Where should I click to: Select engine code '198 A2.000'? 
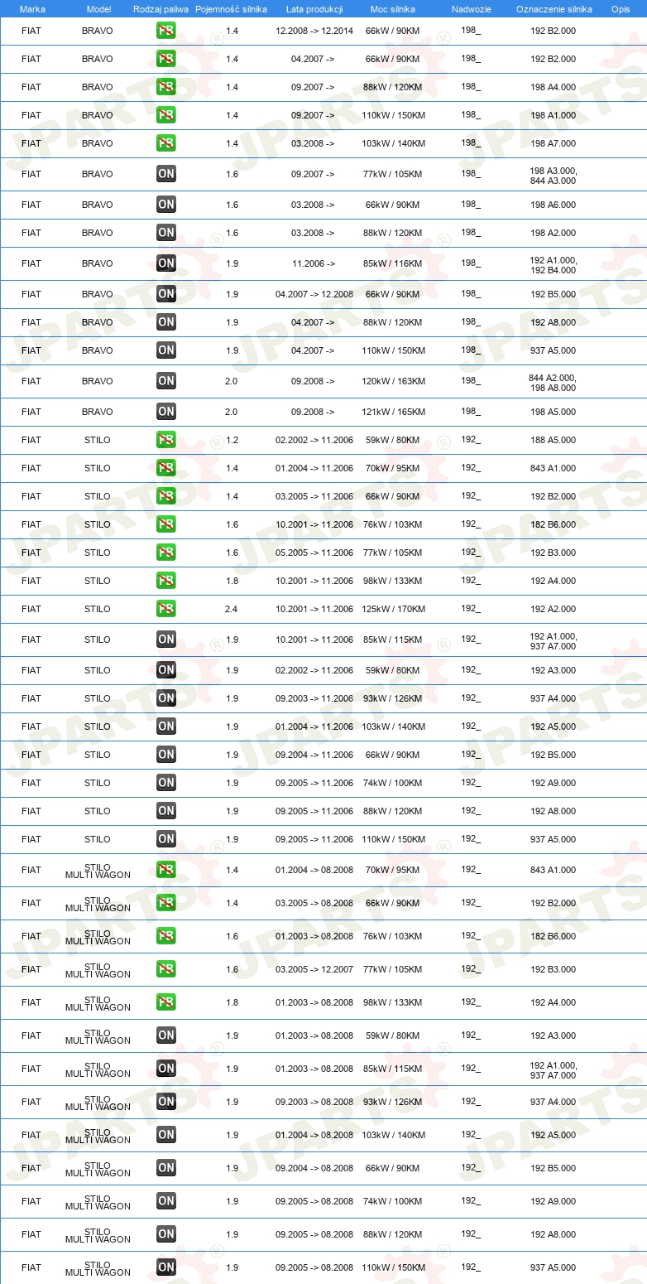click(x=554, y=233)
